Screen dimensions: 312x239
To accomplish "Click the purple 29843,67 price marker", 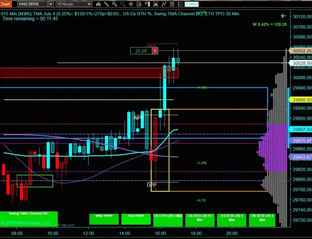I will [x=301, y=157].
